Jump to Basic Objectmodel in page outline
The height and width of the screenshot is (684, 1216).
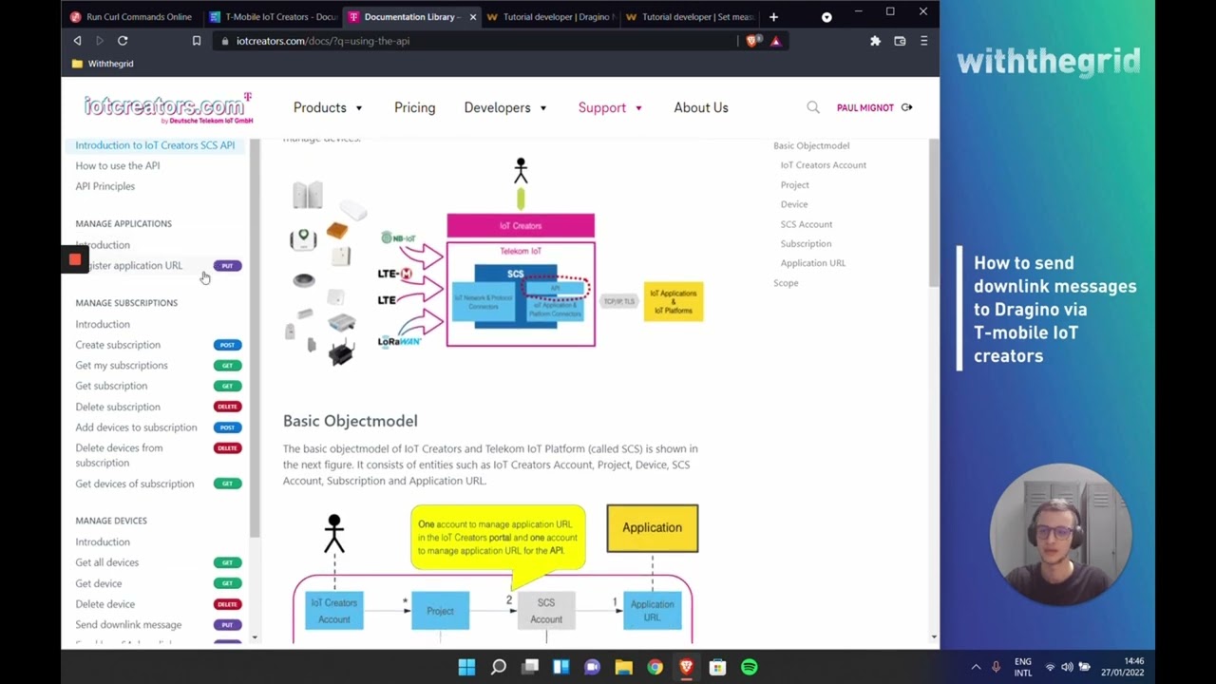[811, 145]
